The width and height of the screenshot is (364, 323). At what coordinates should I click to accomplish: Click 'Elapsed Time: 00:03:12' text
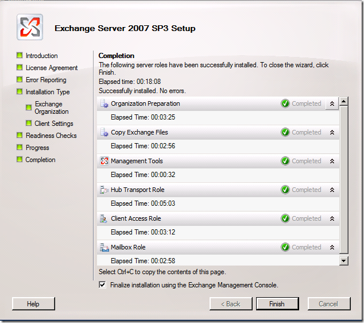143,232
